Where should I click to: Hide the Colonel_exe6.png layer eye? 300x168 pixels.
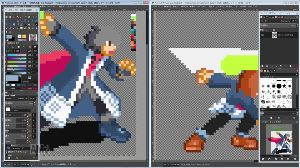click(x=262, y=35)
